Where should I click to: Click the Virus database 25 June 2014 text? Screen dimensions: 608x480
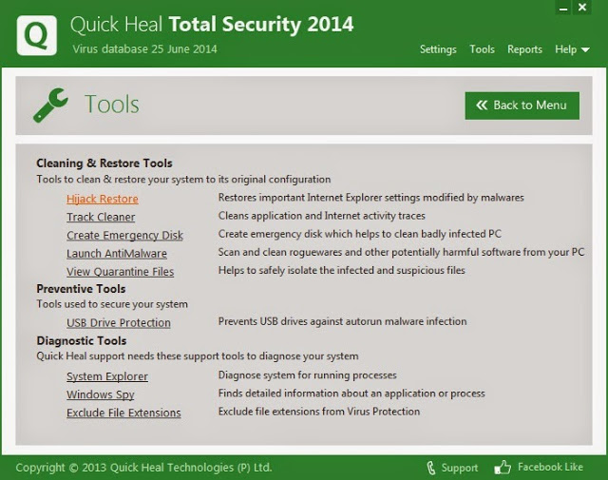pyautogui.click(x=145, y=48)
